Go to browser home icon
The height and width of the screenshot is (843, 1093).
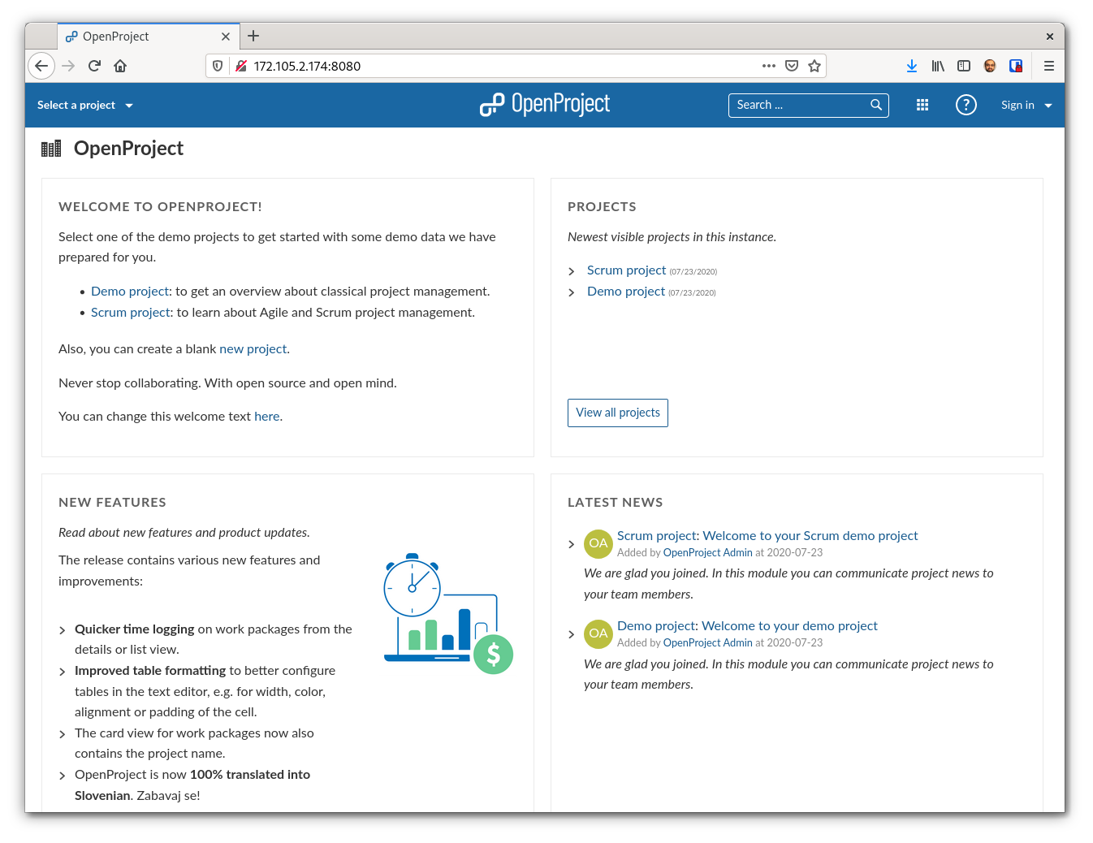point(120,66)
